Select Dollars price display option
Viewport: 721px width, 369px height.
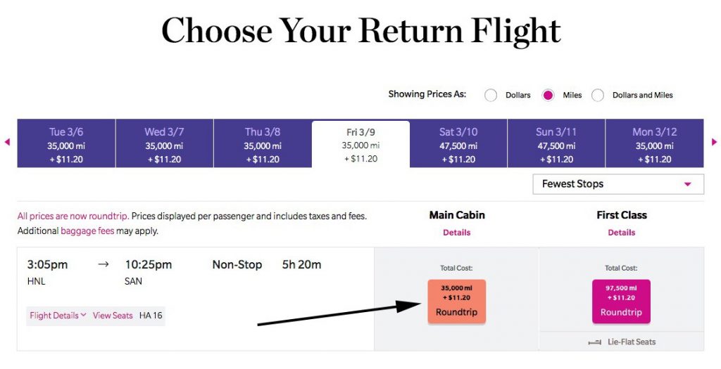(491, 95)
